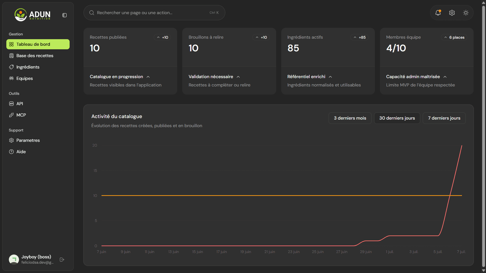Click the MCP plug icon
Screen dimensions: 486x273
(11, 115)
